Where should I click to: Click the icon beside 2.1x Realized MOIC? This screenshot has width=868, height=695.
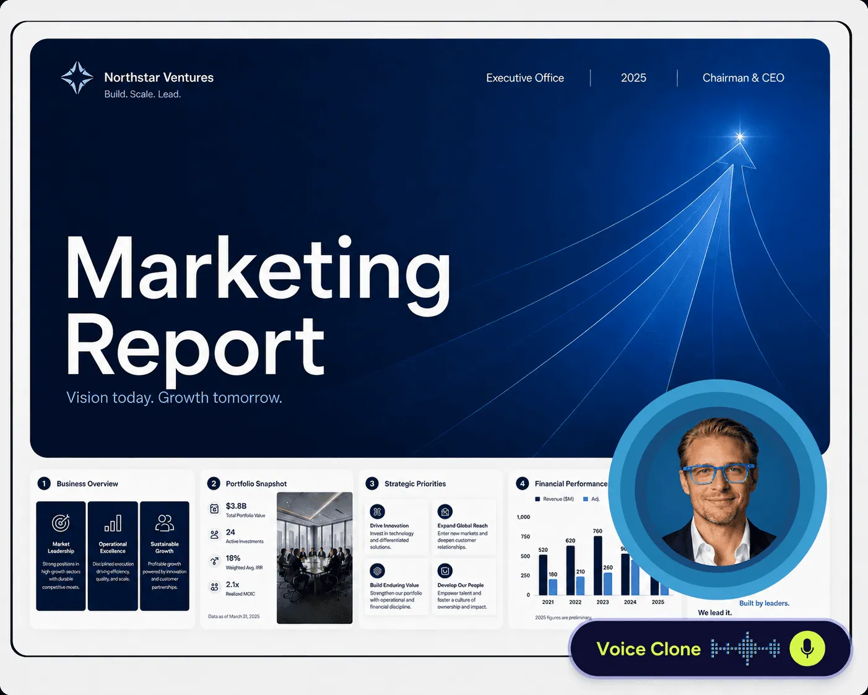tap(214, 587)
